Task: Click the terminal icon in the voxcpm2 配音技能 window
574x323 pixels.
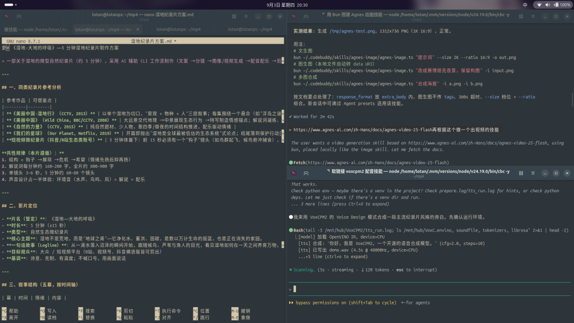Action: (294, 173)
